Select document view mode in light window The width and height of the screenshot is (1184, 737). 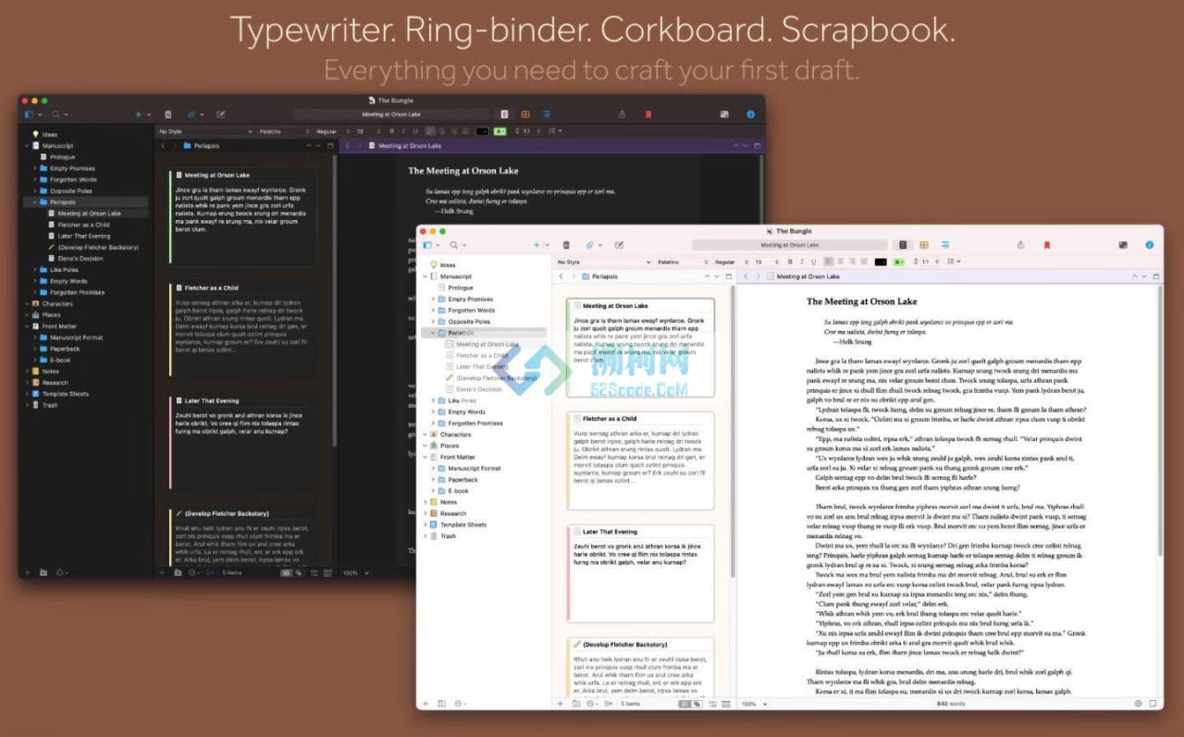coord(904,245)
